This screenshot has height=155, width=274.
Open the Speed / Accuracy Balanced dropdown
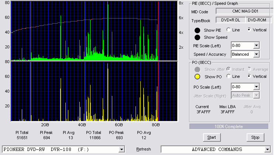pos(256,54)
